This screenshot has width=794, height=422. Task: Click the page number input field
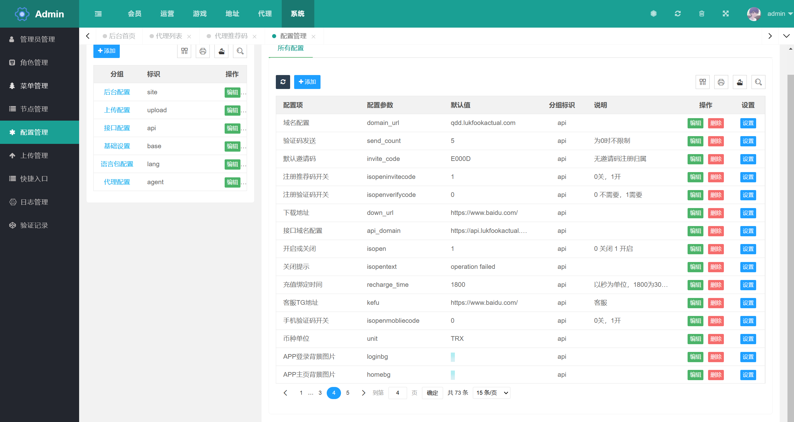click(397, 393)
